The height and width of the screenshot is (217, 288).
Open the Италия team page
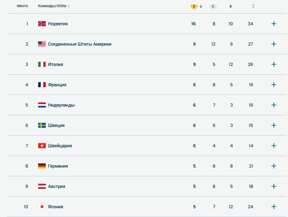pyautogui.click(x=55, y=64)
